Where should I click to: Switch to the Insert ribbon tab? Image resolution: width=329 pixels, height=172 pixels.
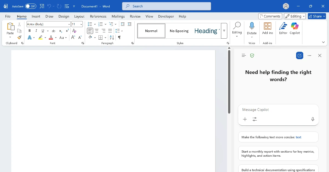pyautogui.click(x=36, y=16)
